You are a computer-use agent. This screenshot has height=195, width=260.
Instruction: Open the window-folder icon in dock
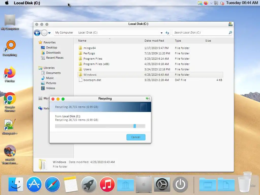(x=208, y=184)
